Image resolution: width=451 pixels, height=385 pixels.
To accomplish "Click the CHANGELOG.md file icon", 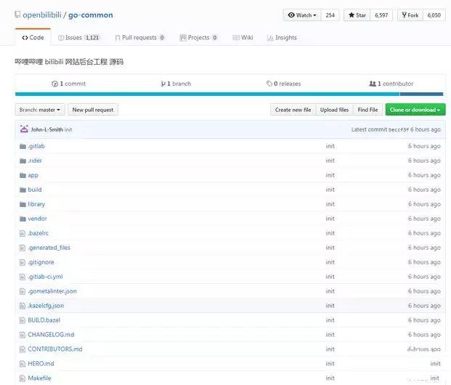I will [23, 335].
